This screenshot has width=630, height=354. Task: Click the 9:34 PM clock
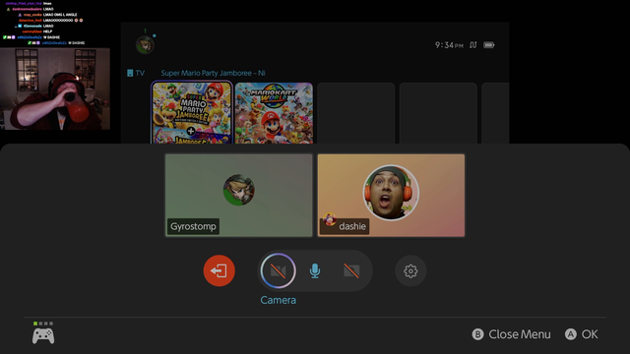(x=449, y=45)
